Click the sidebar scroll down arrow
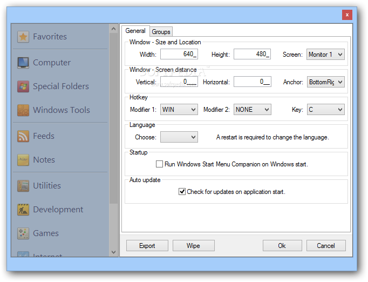The height and width of the screenshot is (282, 368). (114, 252)
